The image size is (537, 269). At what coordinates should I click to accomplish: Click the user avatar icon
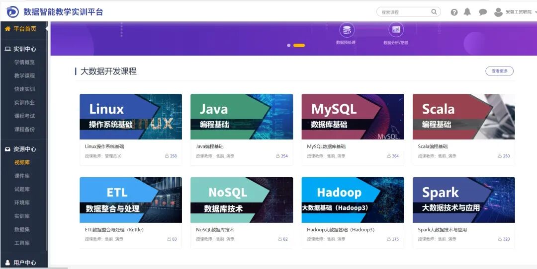click(x=498, y=12)
